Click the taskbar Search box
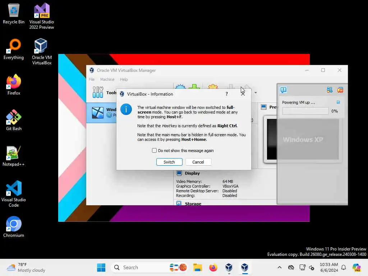Screen dimensions: 368x276 click(149, 267)
